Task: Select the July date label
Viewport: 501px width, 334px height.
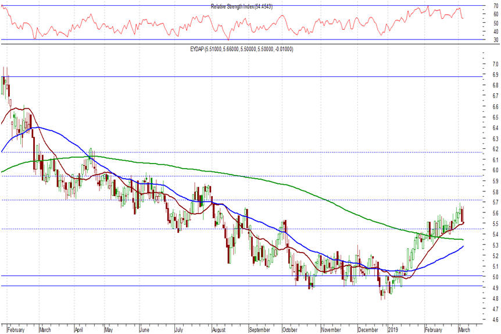Action: (x=178, y=329)
